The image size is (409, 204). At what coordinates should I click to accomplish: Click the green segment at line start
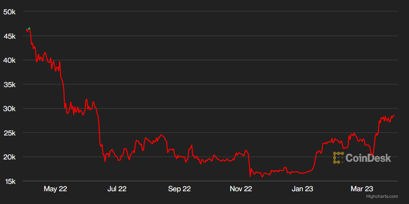click(x=29, y=28)
